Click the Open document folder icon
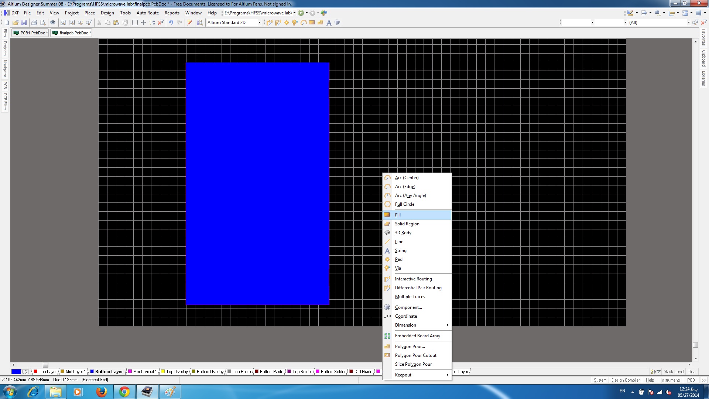 [15, 23]
